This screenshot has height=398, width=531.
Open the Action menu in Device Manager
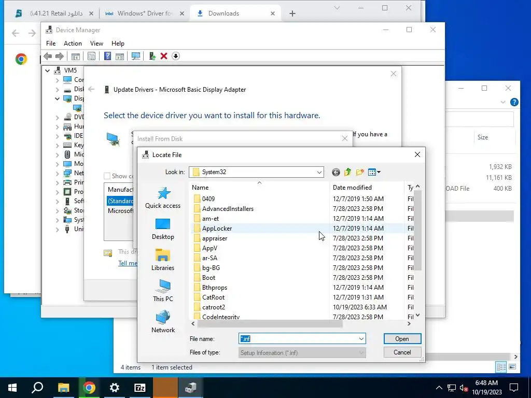[x=73, y=44]
